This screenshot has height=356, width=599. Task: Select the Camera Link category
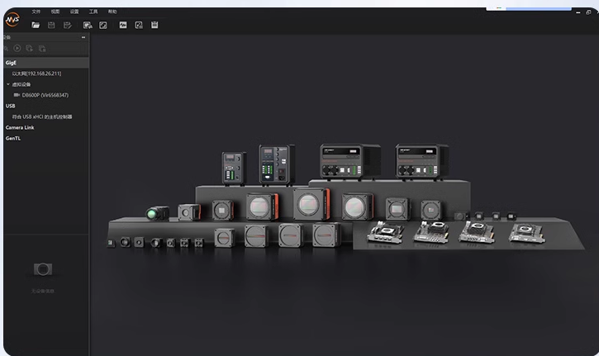(20, 127)
